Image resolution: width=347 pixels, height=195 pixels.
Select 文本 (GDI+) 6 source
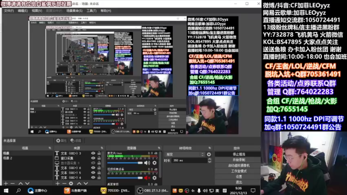tap(71, 168)
